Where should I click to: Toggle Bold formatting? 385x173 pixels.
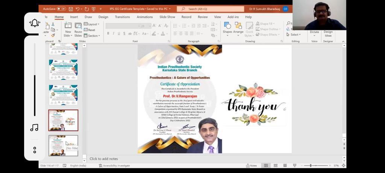[x=108, y=33]
